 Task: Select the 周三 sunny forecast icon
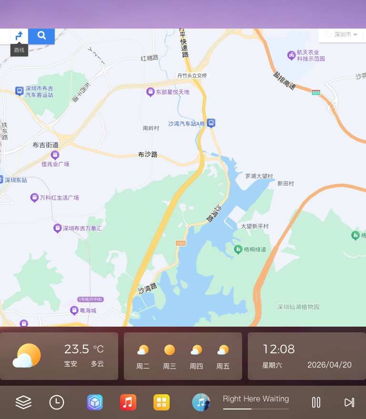point(170,350)
